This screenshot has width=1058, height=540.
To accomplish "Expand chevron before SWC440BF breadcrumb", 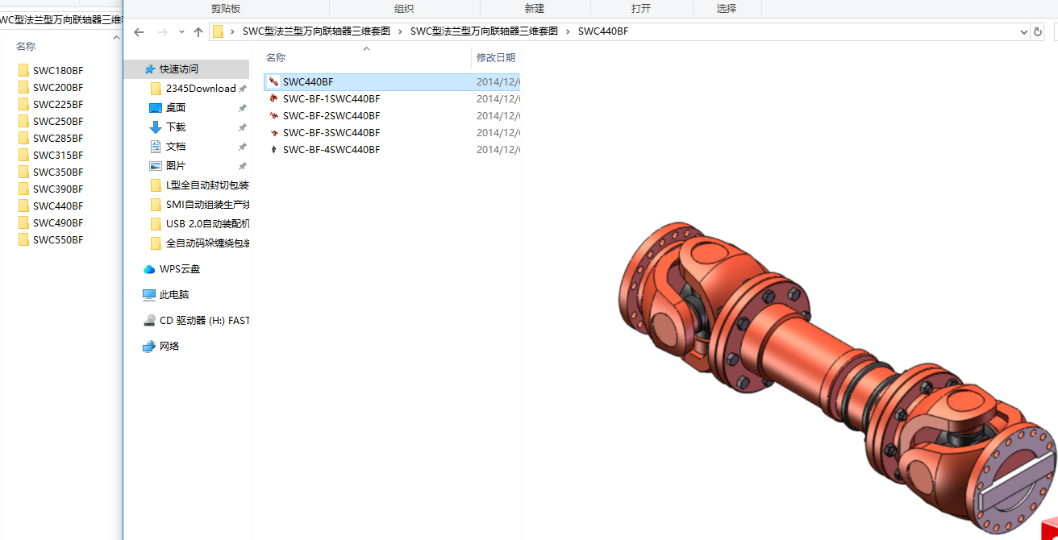I will click(568, 31).
